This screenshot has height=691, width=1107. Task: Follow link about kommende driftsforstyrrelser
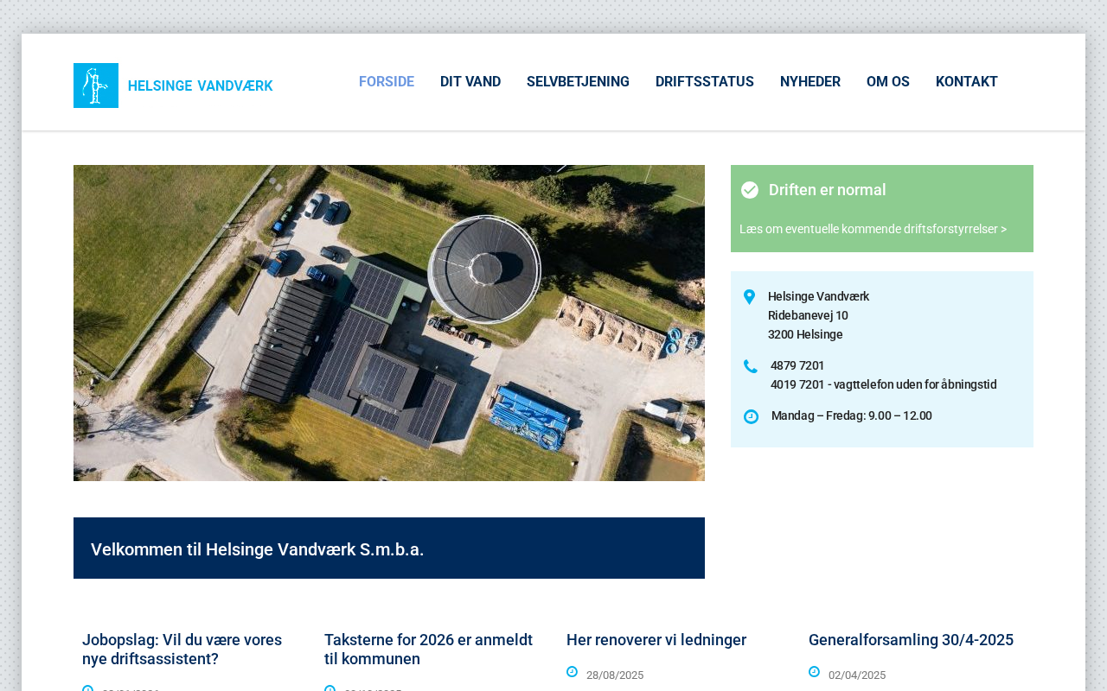[x=873, y=229]
